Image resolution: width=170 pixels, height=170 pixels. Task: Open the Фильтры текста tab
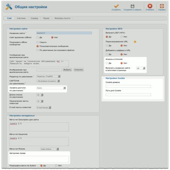coord(62,18)
